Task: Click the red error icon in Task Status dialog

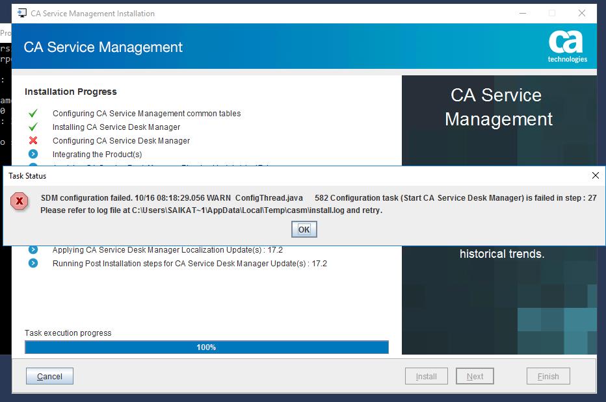Action: pyautogui.click(x=20, y=202)
